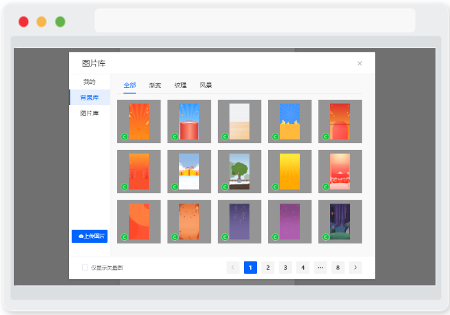Choose the red cylinder podium background
450x315 pixels.
click(189, 122)
